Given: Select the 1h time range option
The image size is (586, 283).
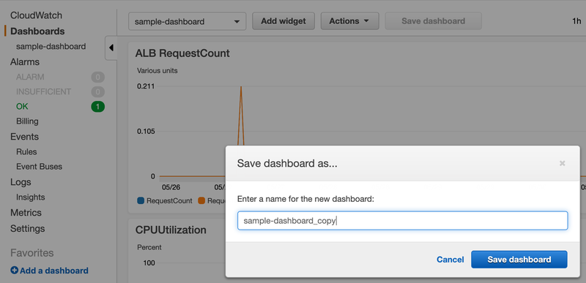Looking at the screenshot, I should pyautogui.click(x=576, y=21).
